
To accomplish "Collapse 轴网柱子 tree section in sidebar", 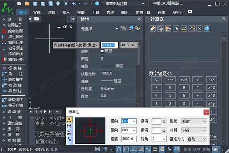I will [x=4, y=25].
